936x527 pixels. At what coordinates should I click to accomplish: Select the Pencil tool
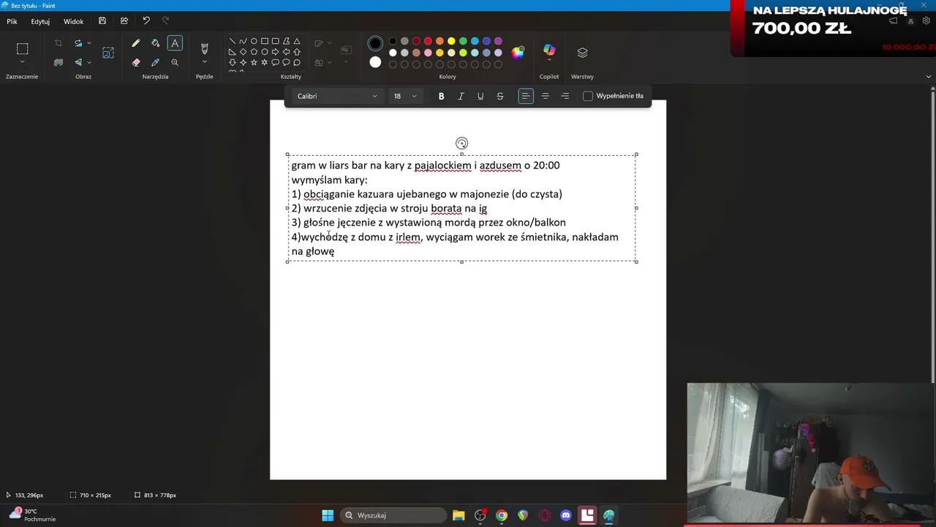[136, 43]
